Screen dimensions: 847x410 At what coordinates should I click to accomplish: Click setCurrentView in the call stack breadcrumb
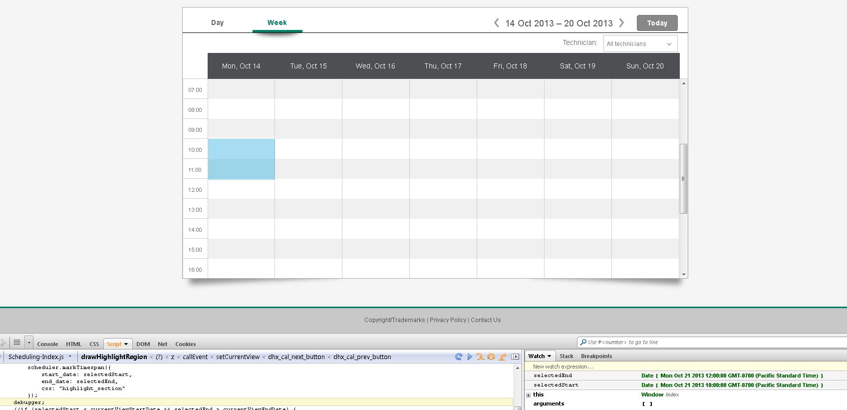(x=238, y=357)
